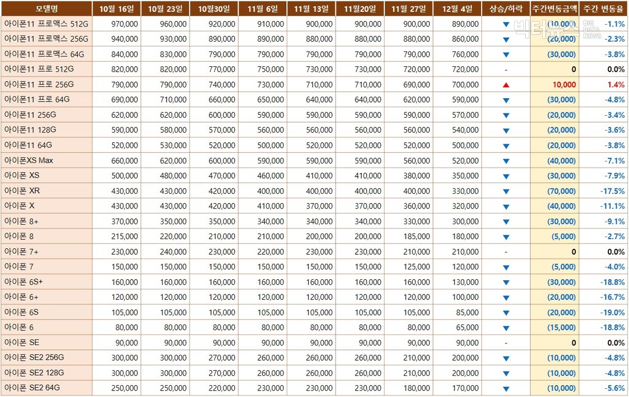Click the model name 아이폰 8
The width and height of the screenshot is (629, 397).
[x=19, y=236]
